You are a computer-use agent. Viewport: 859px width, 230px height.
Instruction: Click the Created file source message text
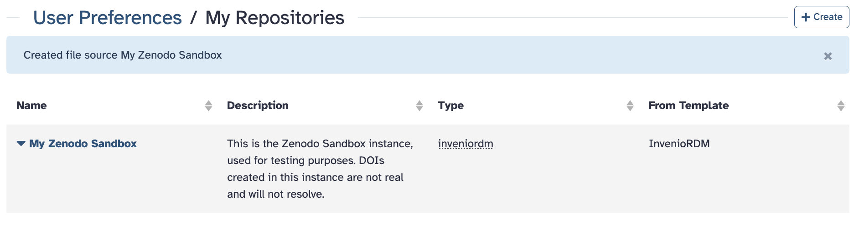(x=123, y=55)
